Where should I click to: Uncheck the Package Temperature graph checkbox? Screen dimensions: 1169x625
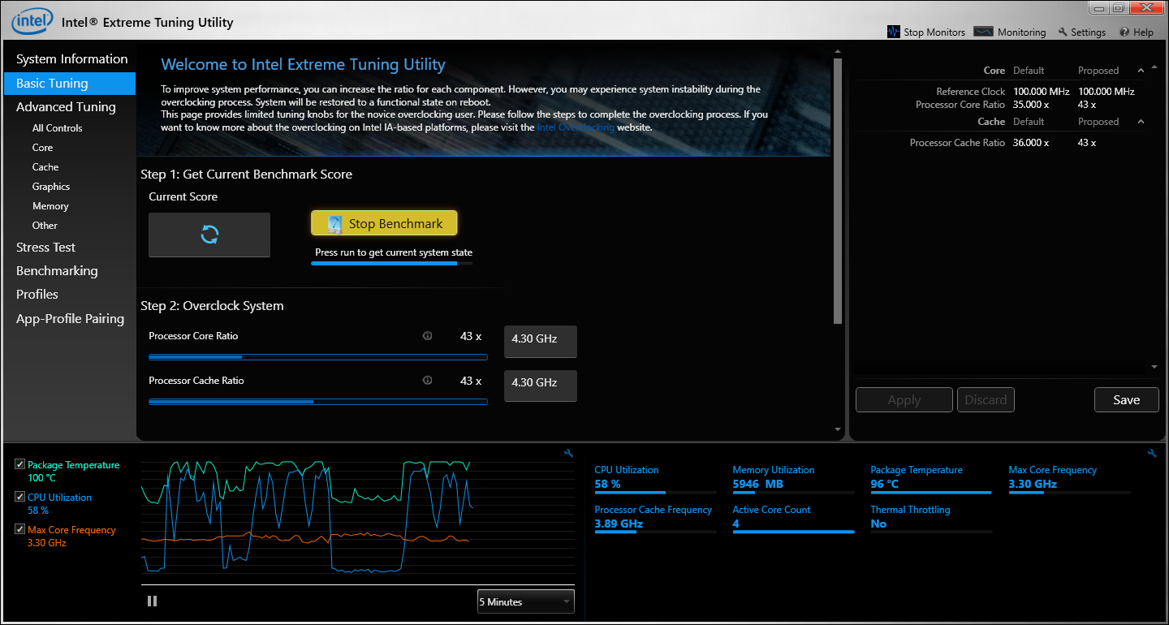[19, 464]
